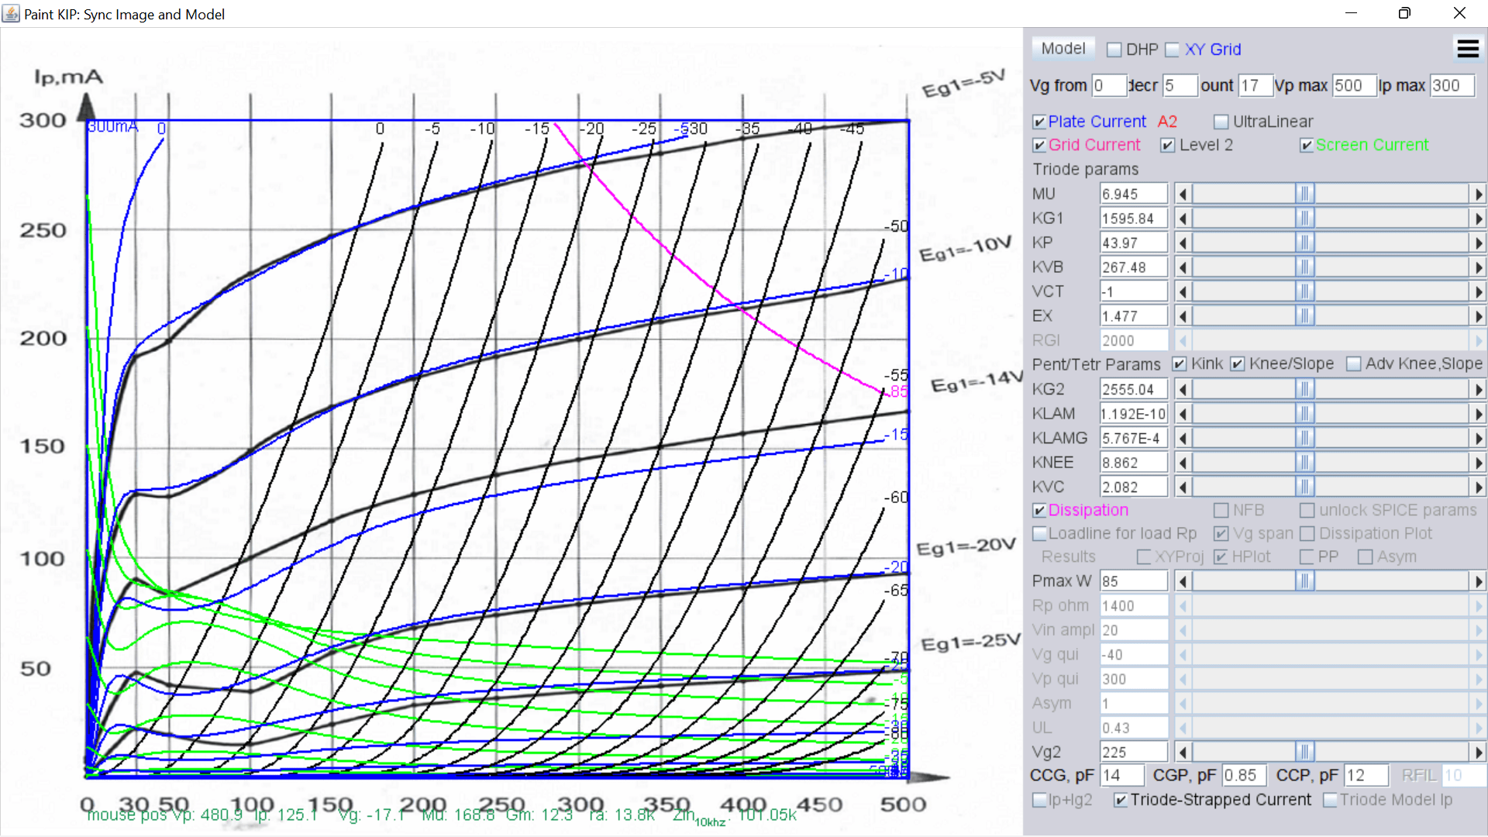This screenshot has height=837, width=1488.
Task: Click the KP value field
Action: click(x=1134, y=243)
